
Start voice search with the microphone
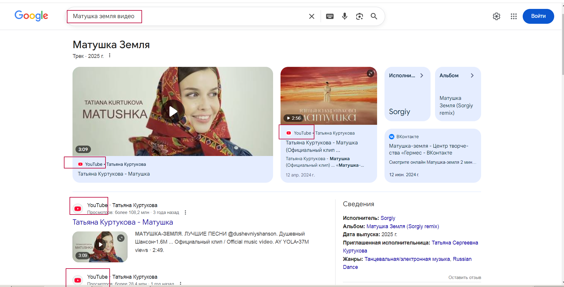345,16
